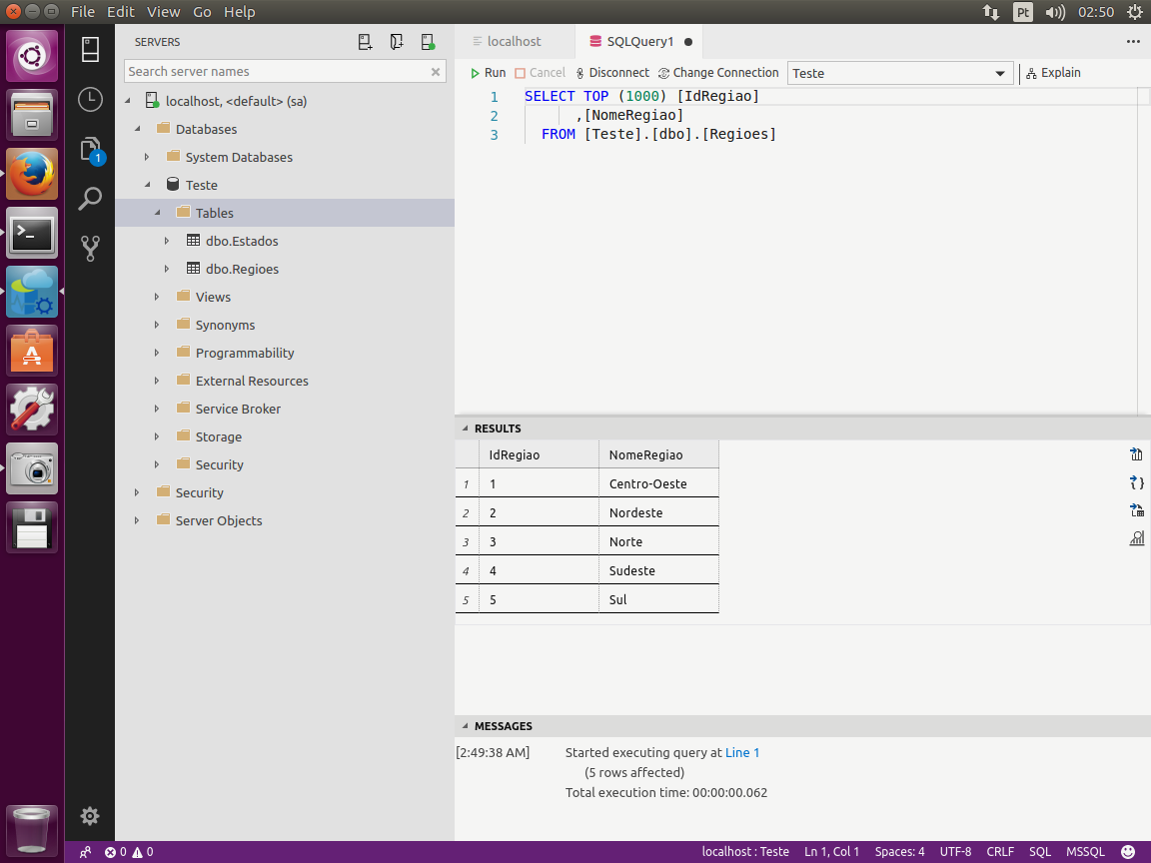The width and height of the screenshot is (1151, 863).
Task: Clear the server search box X
Action: 436,72
